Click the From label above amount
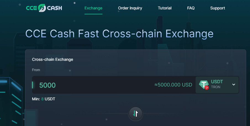 coord(36,70)
